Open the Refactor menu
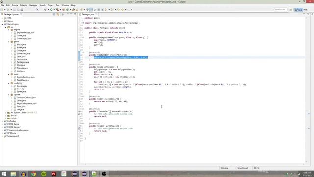Image resolution: width=314 pixels, height=177 pixels. 24,5
